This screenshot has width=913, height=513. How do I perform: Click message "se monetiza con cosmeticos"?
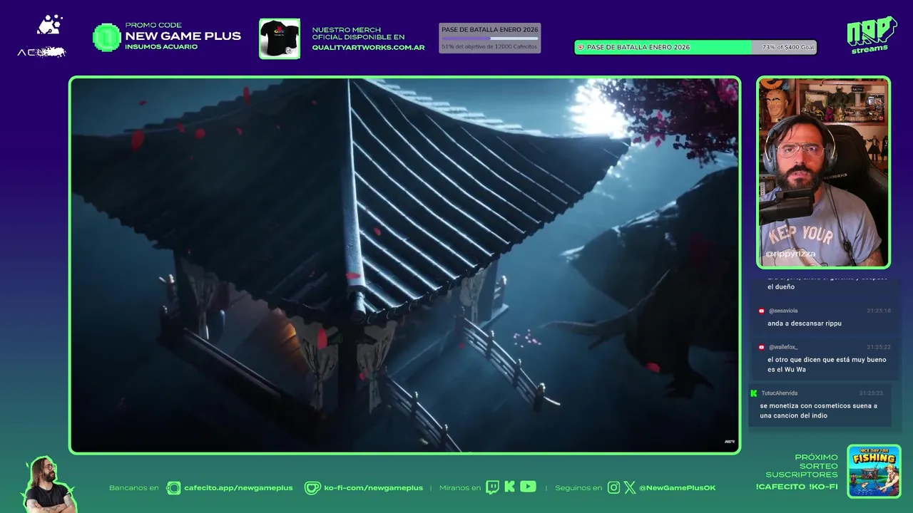[x=818, y=410]
